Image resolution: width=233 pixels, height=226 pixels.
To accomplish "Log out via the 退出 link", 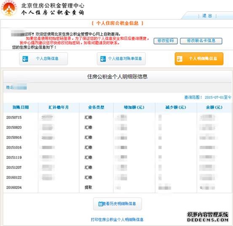I will [x=207, y=16].
